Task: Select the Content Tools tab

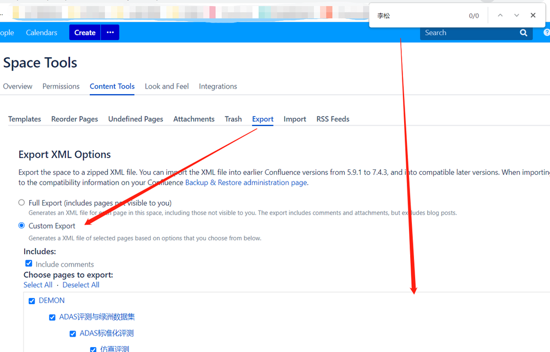Action: (112, 86)
